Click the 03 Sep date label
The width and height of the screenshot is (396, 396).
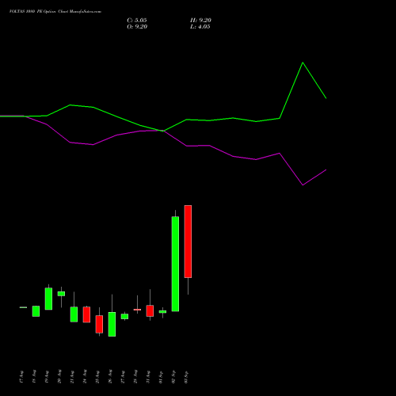coord(186,377)
